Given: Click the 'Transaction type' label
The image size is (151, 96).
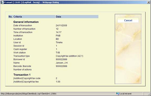Looking at the screenshot, I should click(22, 56).
